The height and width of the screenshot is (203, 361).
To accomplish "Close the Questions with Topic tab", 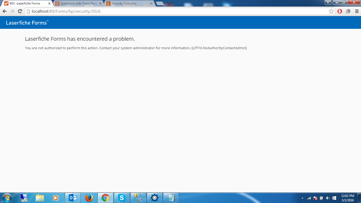I will coord(100,3).
